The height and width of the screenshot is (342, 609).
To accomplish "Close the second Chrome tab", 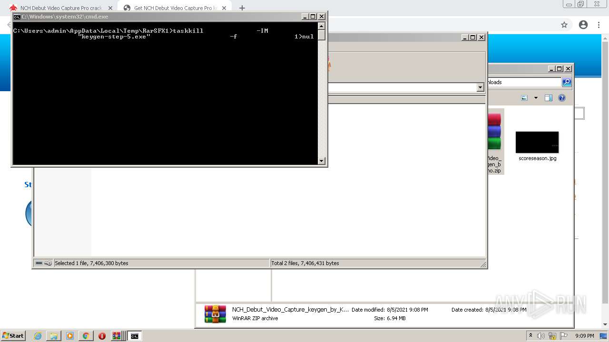I will [x=224, y=8].
